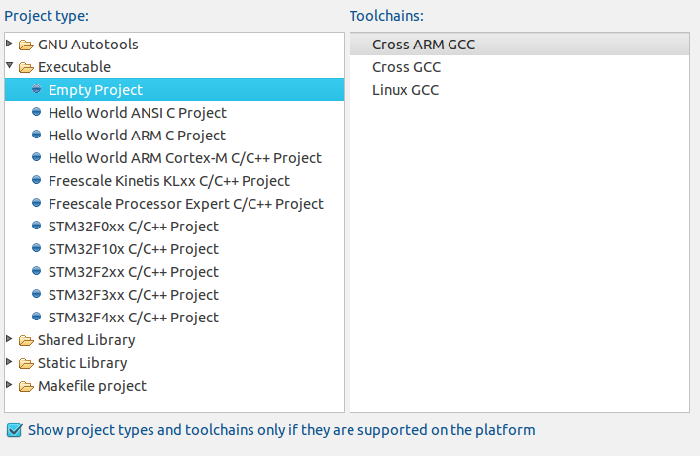Click the Empty Project bullet icon

37,89
